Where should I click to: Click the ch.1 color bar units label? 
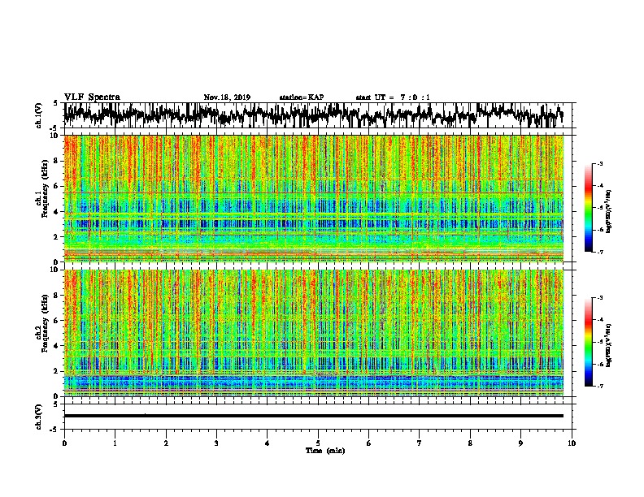pyautogui.click(x=609, y=211)
